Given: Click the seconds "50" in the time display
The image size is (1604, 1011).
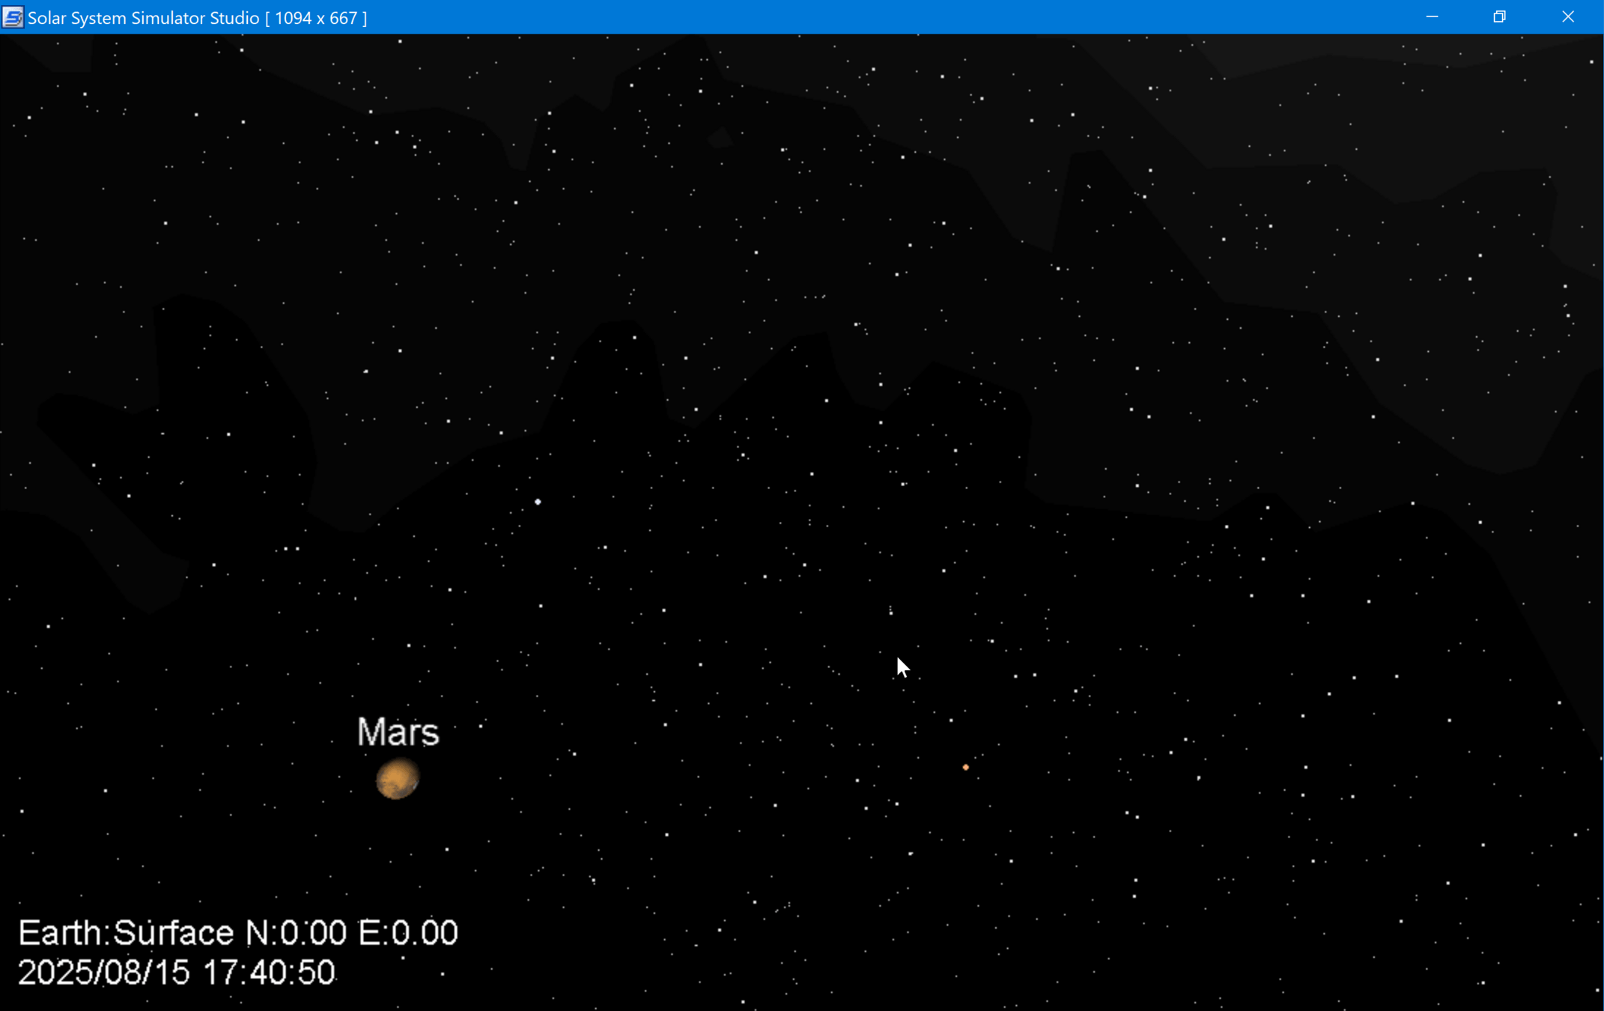Looking at the screenshot, I should click(316, 973).
